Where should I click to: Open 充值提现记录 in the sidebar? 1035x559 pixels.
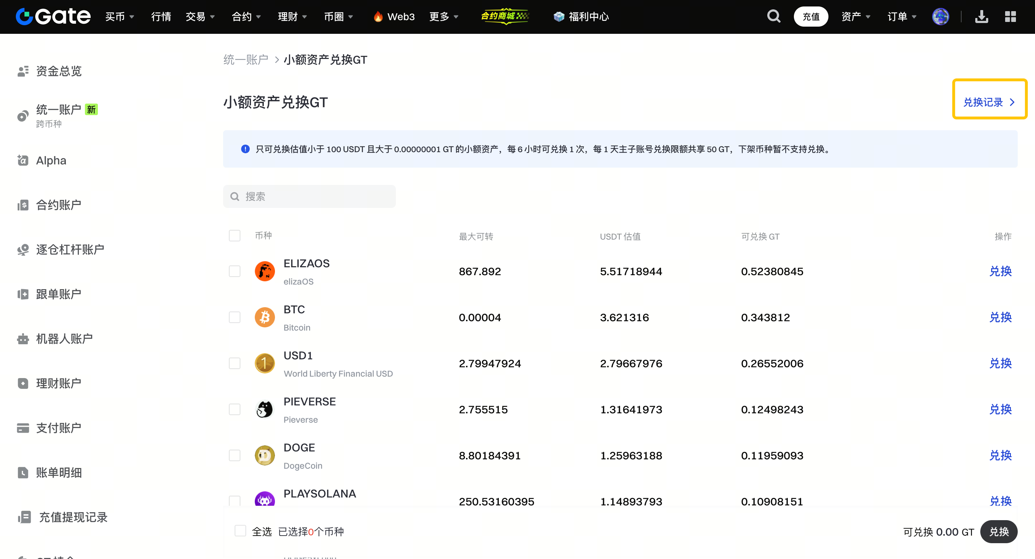point(73,517)
